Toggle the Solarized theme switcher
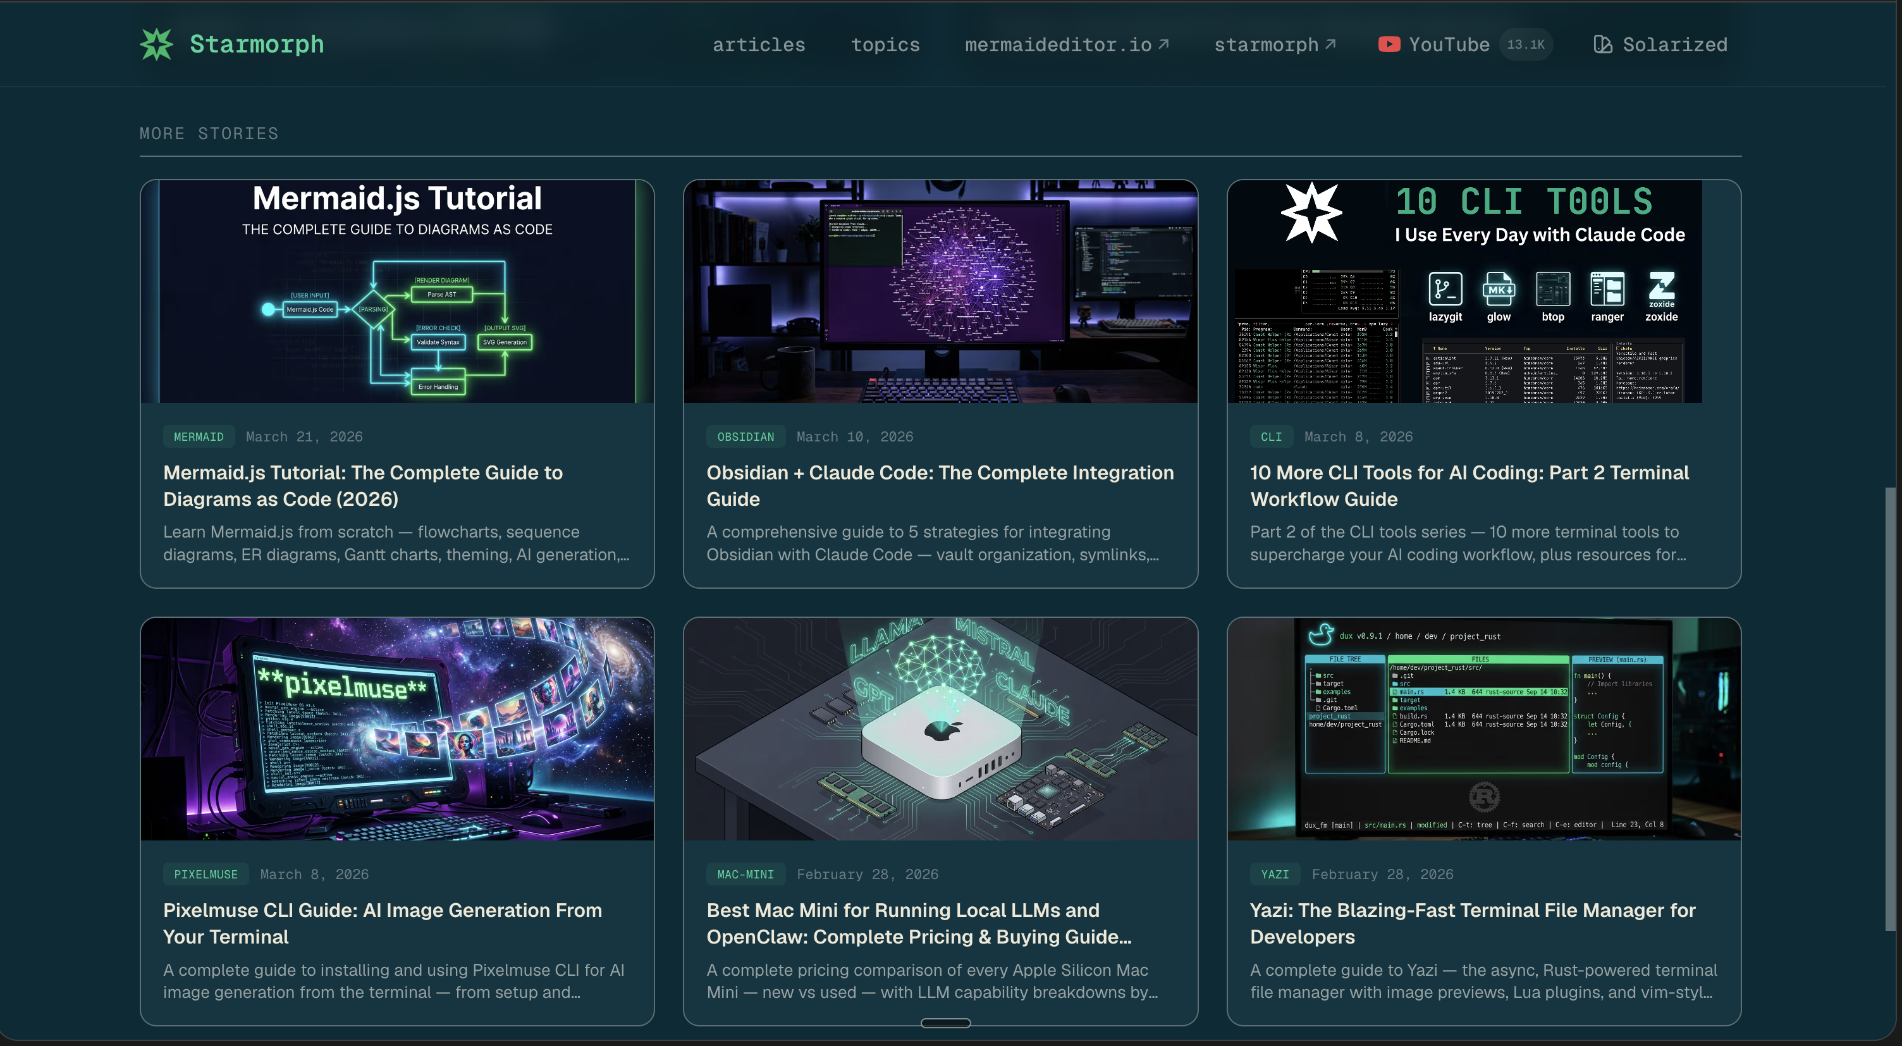This screenshot has width=1902, height=1046. point(1674,45)
